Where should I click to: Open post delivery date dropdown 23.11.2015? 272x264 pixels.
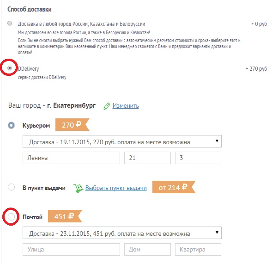pos(122,233)
